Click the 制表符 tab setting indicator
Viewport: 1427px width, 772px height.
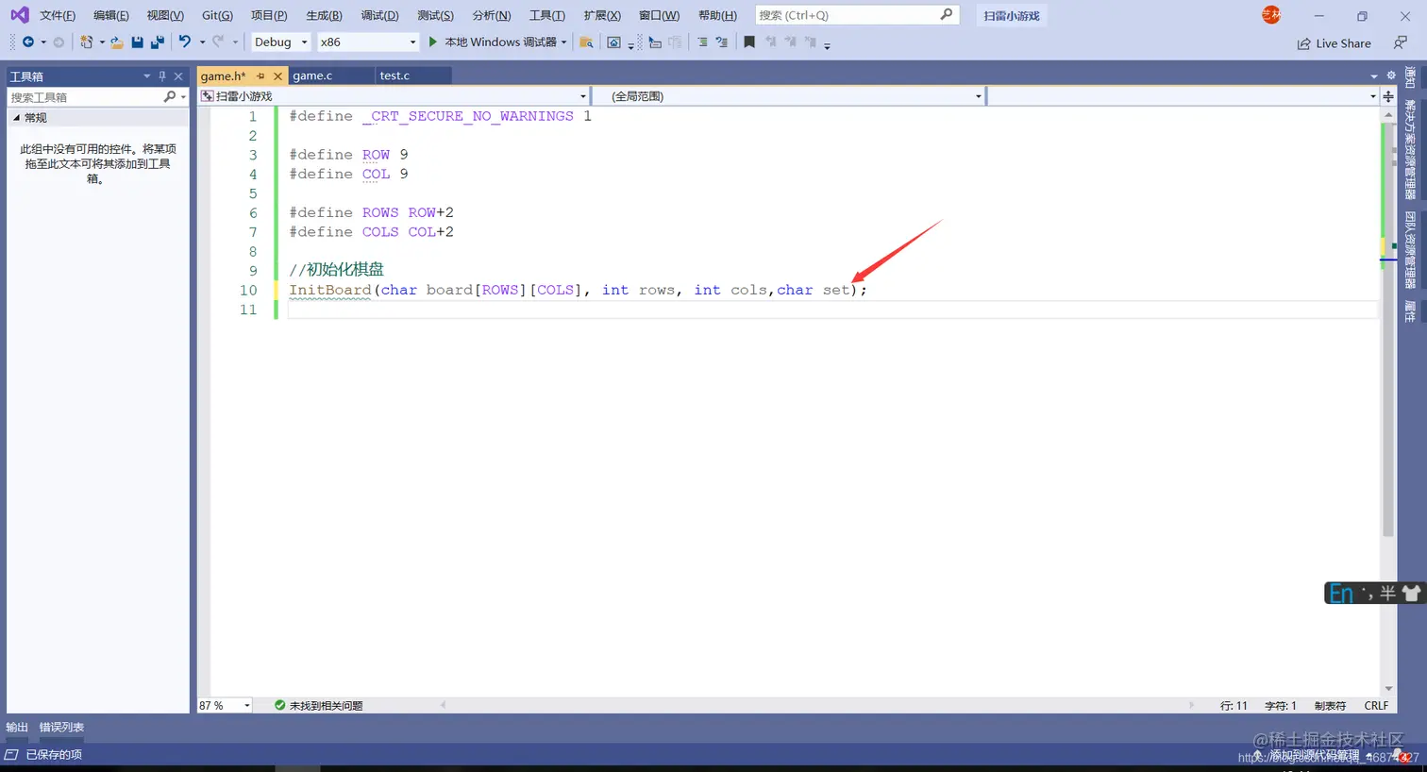[1330, 705]
